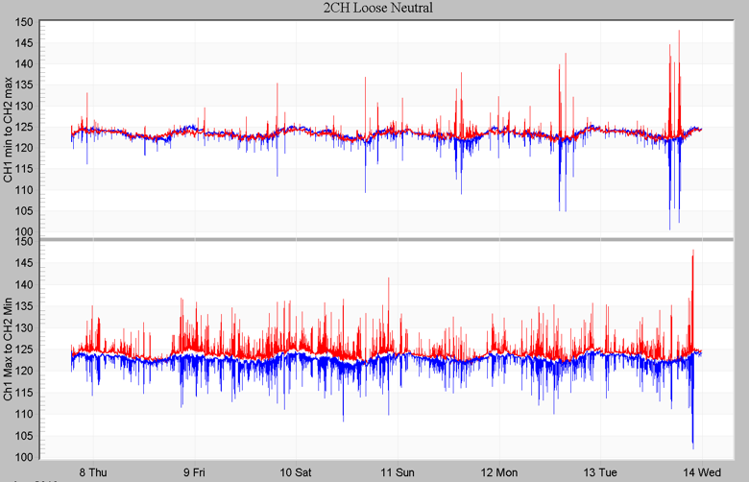The height and width of the screenshot is (482, 749).
Task: Click the "11 Sun" date axis label
Action: tap(398, 472)
